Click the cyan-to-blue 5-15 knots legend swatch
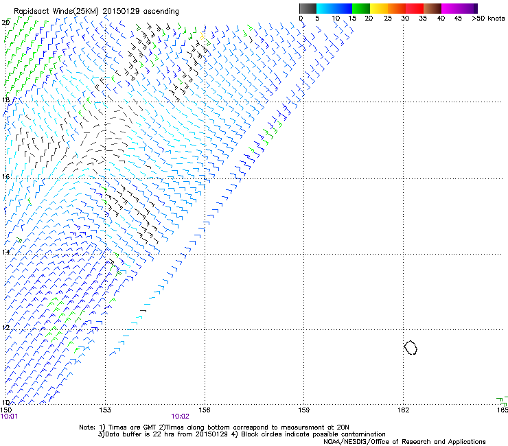The width and height of the screenshot is (508, 446). pyautogui.click(x=334, y=8)
